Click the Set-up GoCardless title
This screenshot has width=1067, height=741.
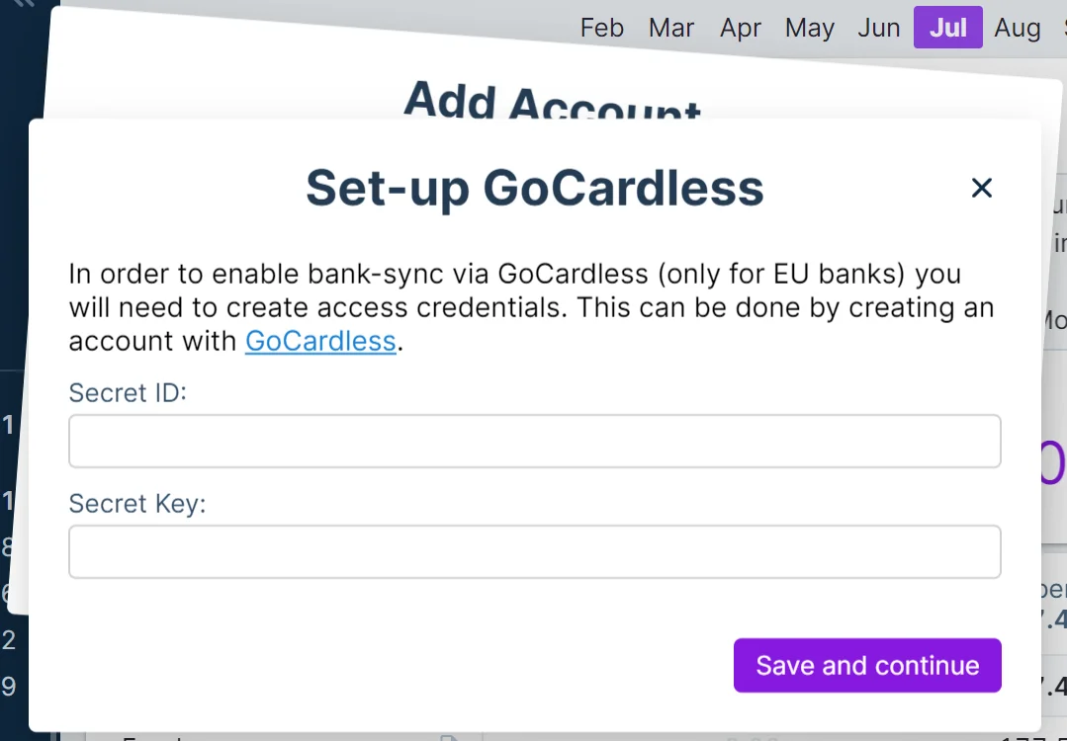[x=535, y=188]
